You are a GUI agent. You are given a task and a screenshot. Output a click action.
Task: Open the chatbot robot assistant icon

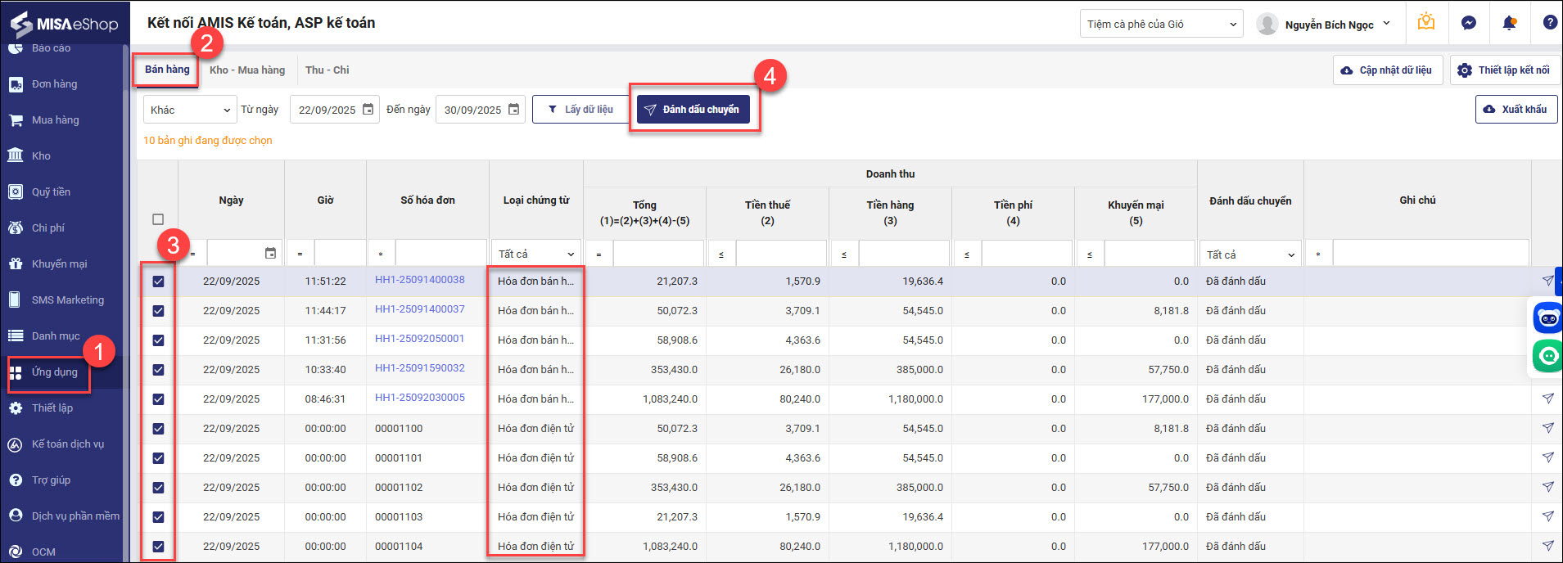click(x=1547, y=318)
